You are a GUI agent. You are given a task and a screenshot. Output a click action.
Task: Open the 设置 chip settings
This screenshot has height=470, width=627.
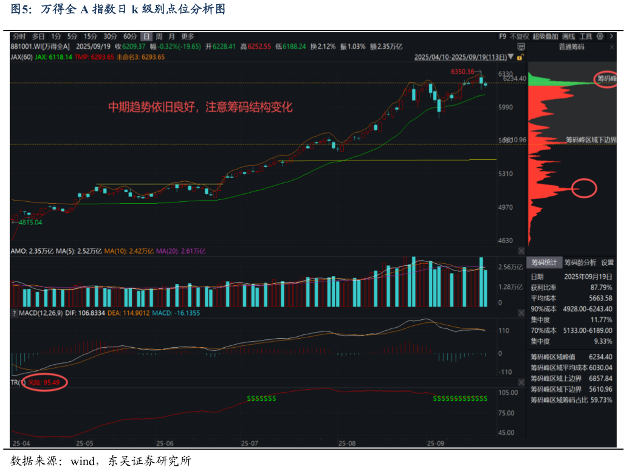tap(607, 263)
